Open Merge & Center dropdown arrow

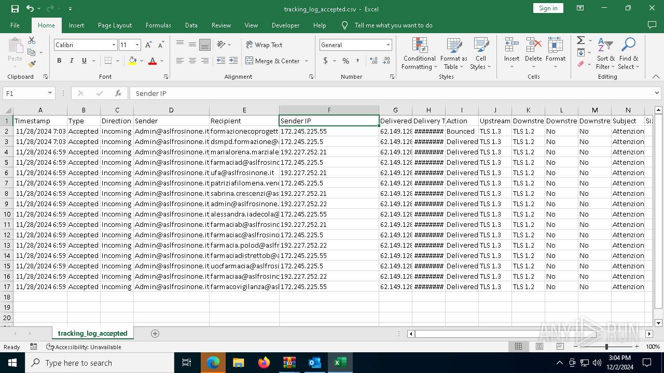(x=307, y=61)
